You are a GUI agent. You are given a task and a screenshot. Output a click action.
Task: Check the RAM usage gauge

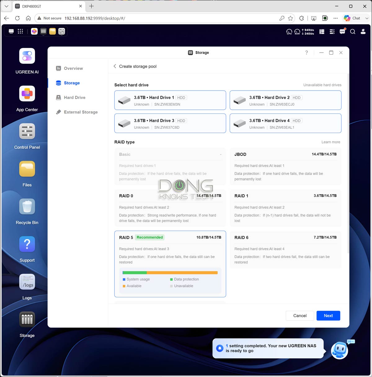click(x=297, y=32)
